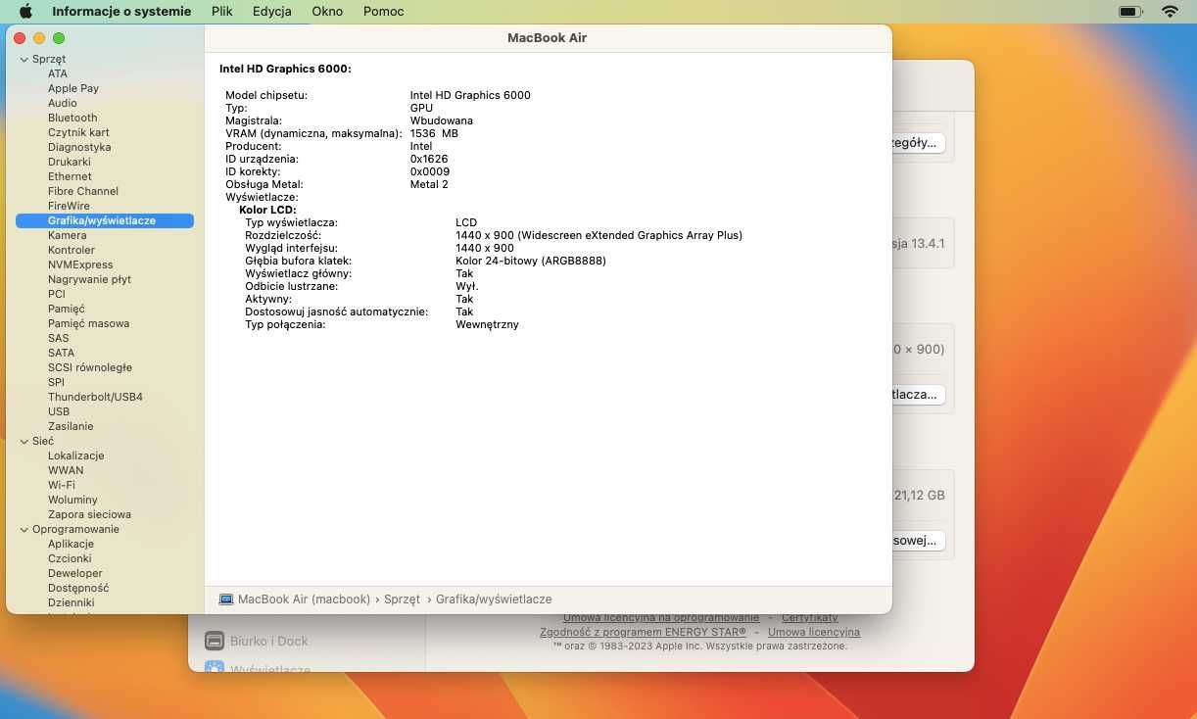Image resolution: width=1197 pixels, height=719 pixels.
Task: Open the Informacje o systemie menu
Action: (x=121, y=12)
